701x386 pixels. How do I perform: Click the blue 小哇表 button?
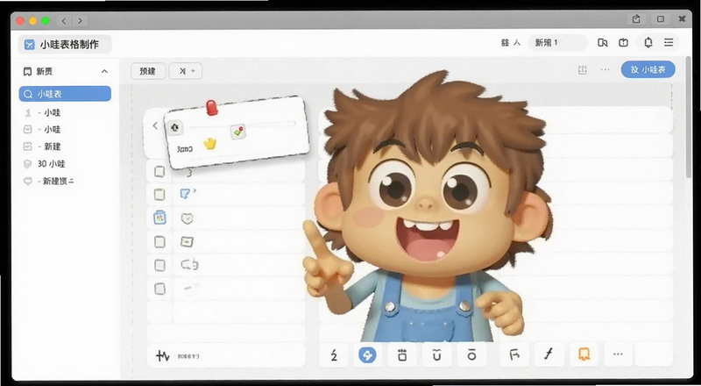tap(648, 69)
